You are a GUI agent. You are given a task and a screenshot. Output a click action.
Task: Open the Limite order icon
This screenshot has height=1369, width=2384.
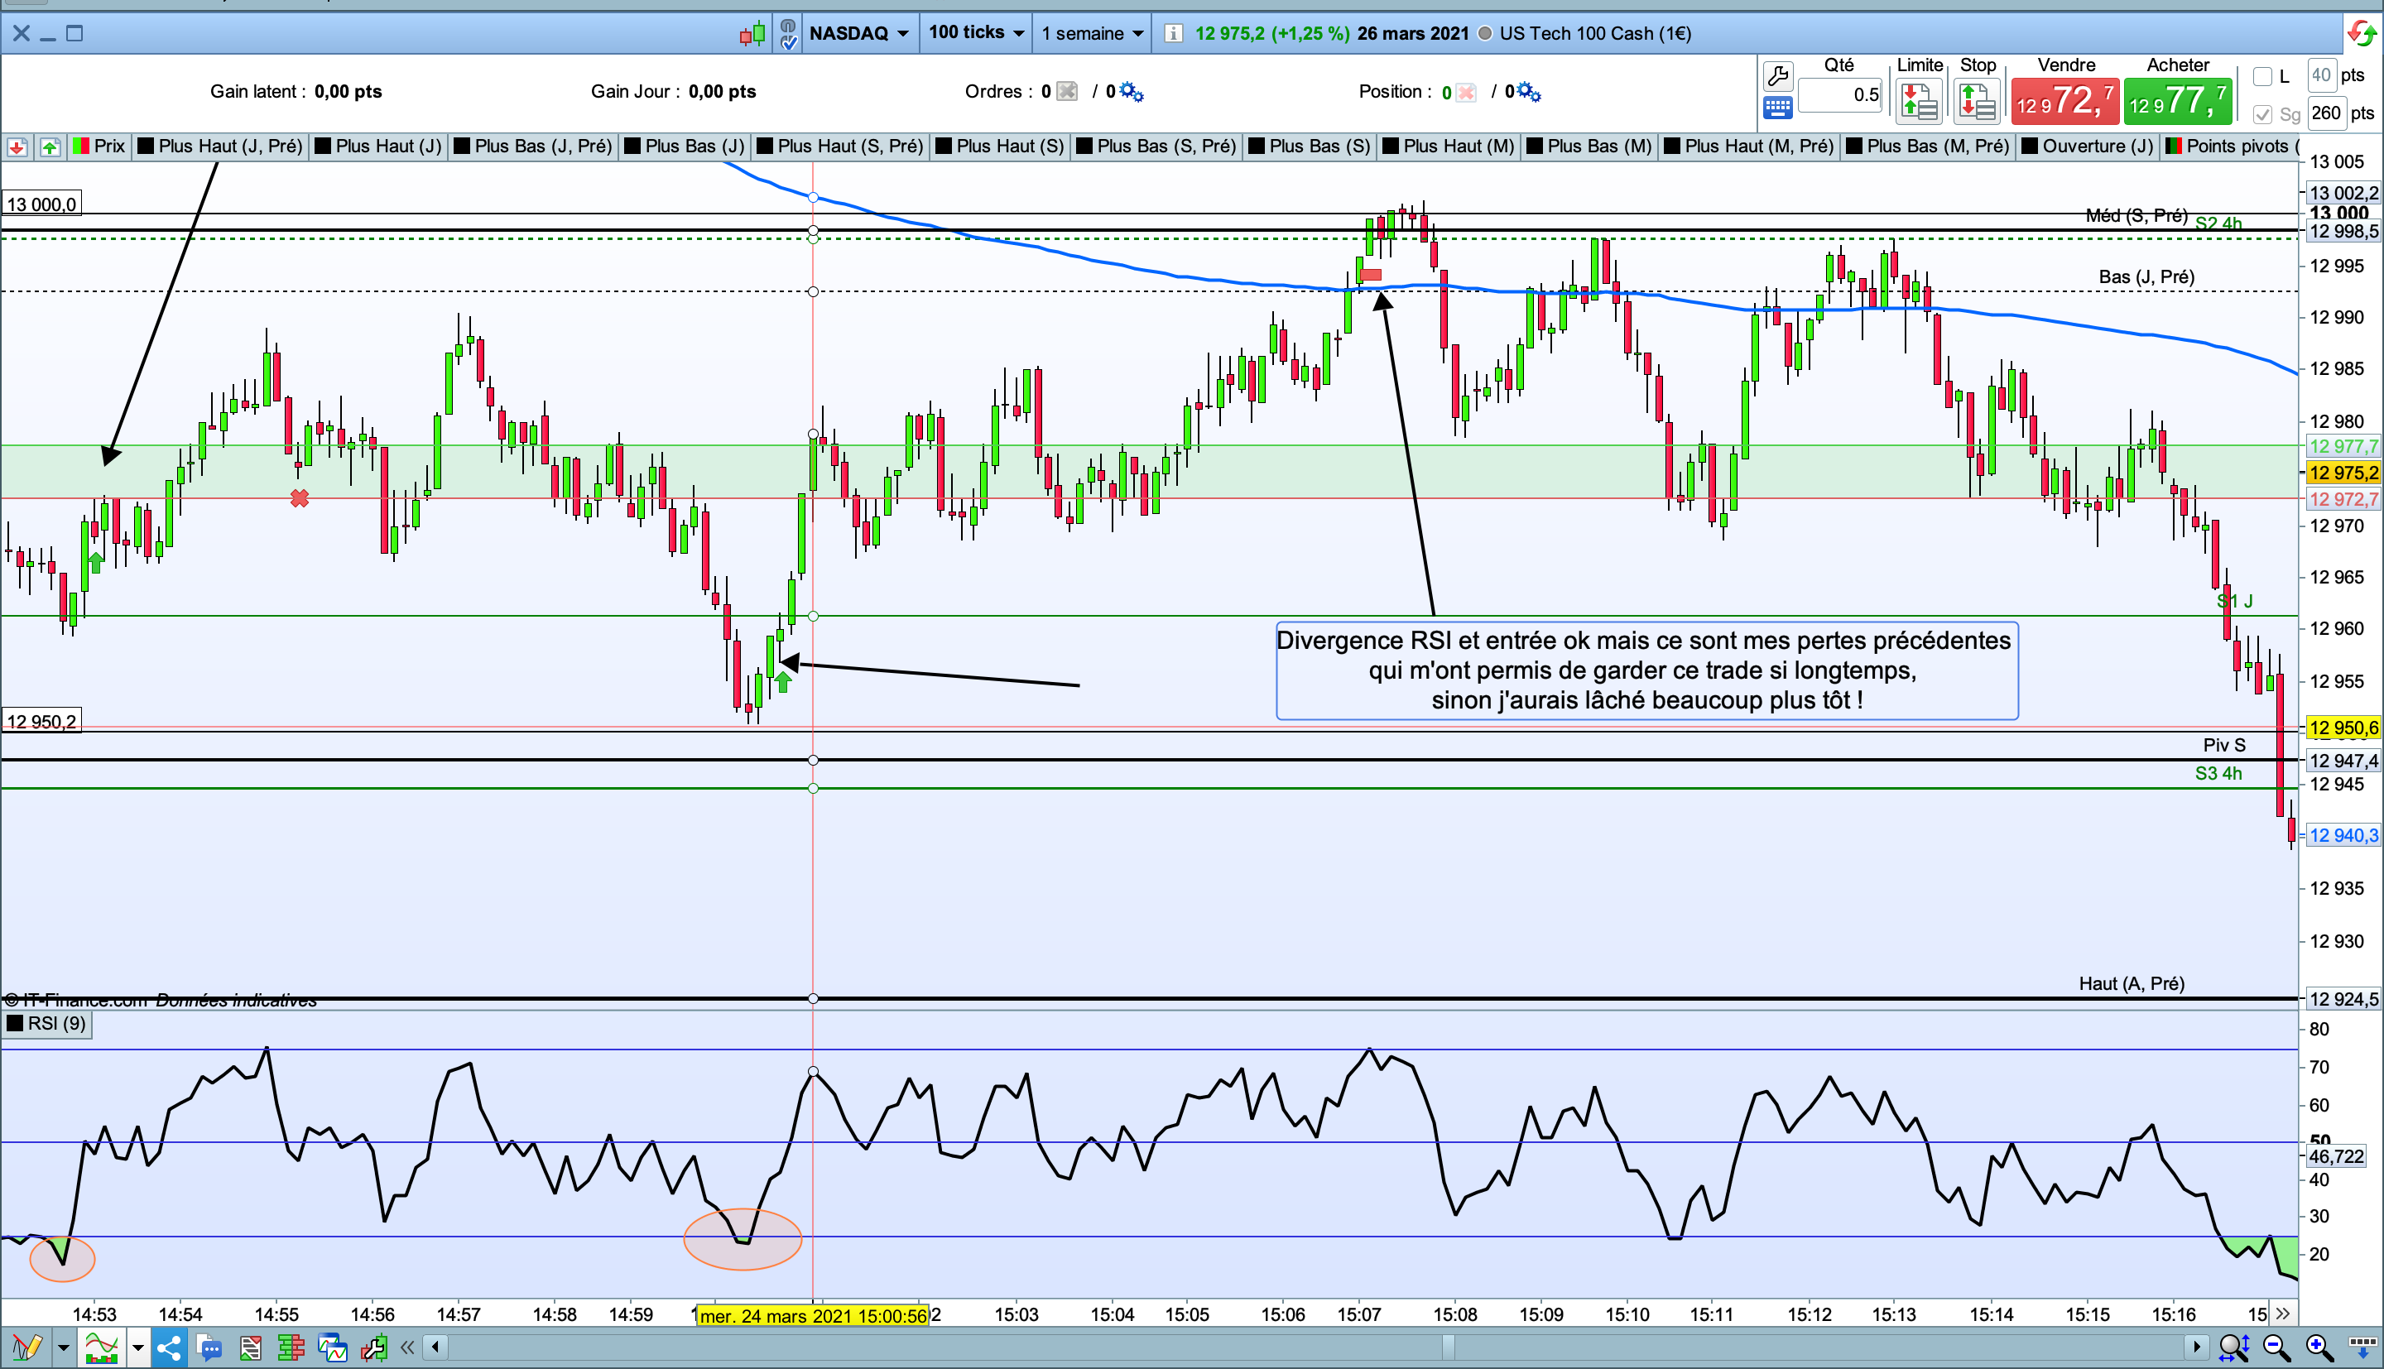pyautogui.click(x=1919, y=102)
